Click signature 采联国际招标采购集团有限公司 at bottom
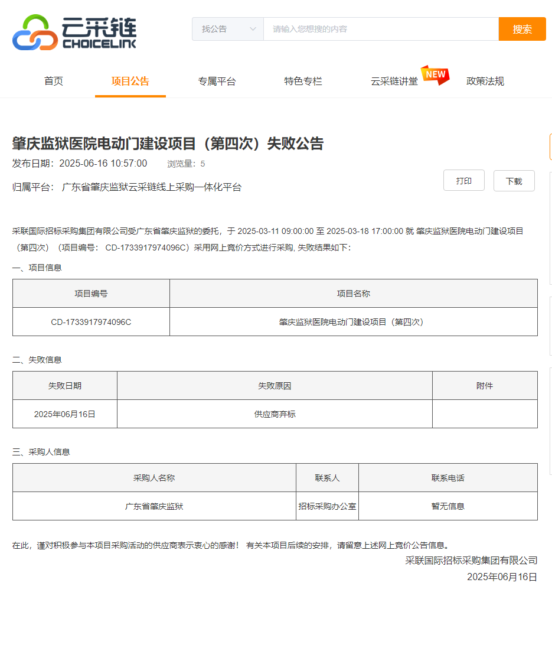Image resolution: width=552 pixels, height=651 pixels. 471,561
